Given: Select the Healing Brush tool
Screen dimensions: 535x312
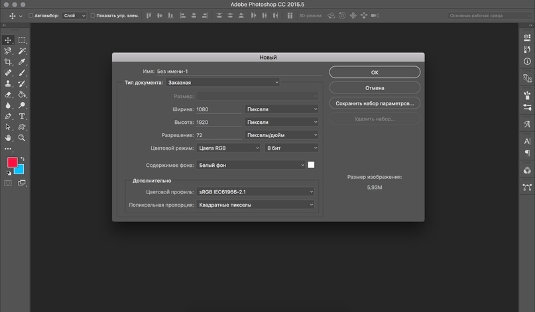Looking at the screenshot, I should (x=8, y=73).
